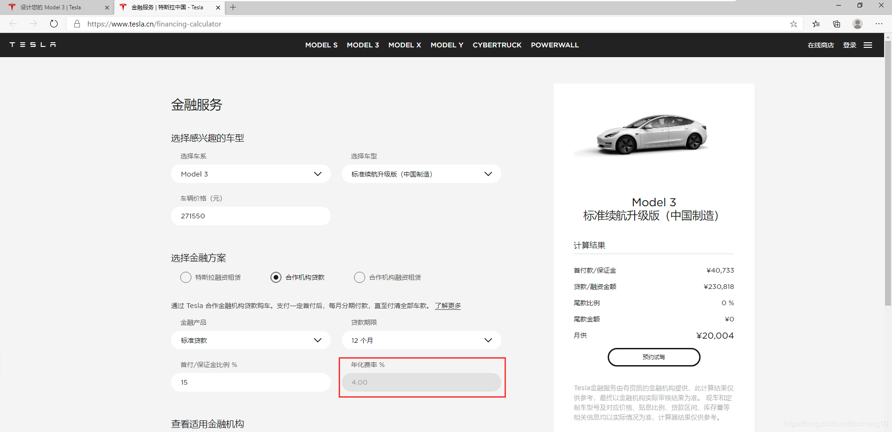
Task: Click the 查看适用金融机构 heading
Action: click(x=208, y=424)
